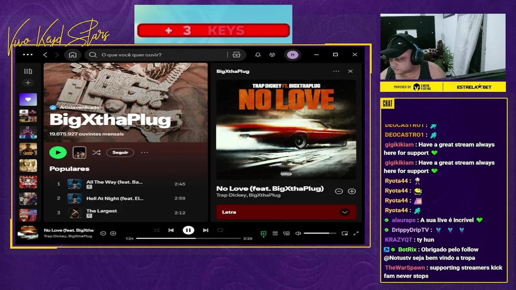Expand Your Library sidebar icon
This screenshot has height=290, width=516.
click(x=28, y=71)
